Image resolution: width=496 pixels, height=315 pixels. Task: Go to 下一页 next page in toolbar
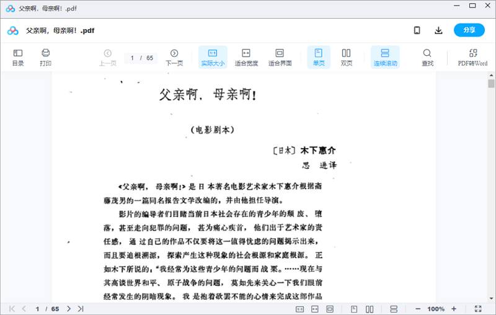(x=174, y=58)
